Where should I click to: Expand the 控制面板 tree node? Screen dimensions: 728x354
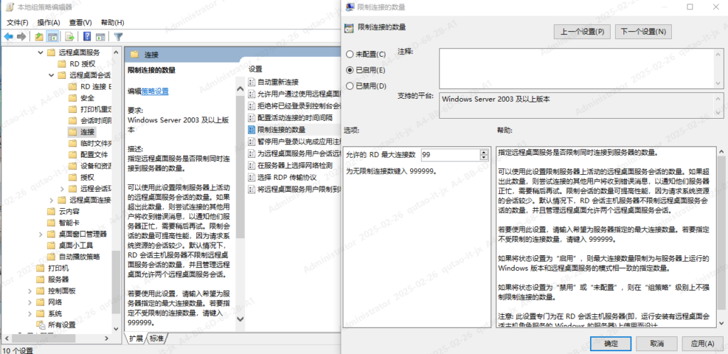[30, 291]
